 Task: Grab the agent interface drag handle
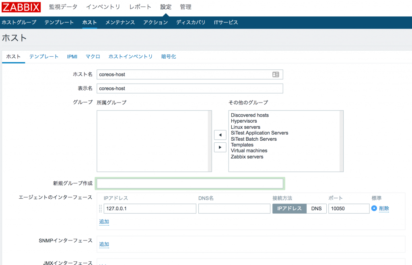[100, 209]
